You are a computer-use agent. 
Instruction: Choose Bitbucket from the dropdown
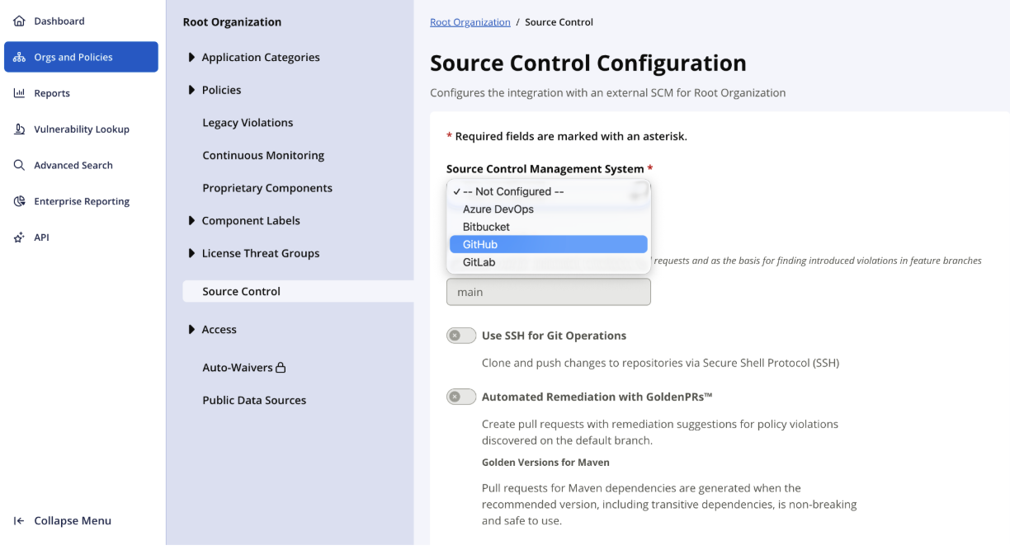point(549,227)
